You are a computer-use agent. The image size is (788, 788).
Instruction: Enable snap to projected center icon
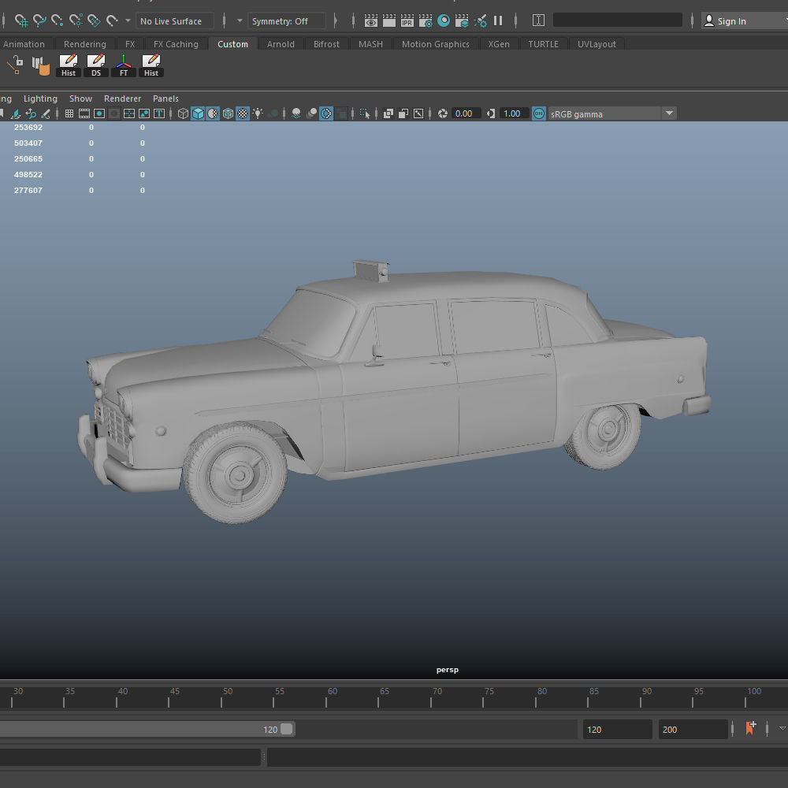pyautogui.click(x=76, y=20)
